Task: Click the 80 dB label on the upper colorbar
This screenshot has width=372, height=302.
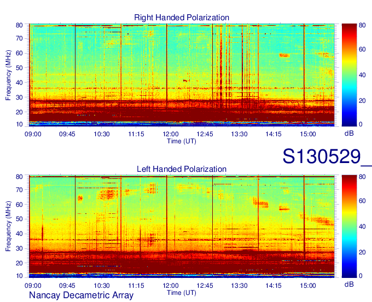Action: [x=362, y=25]
